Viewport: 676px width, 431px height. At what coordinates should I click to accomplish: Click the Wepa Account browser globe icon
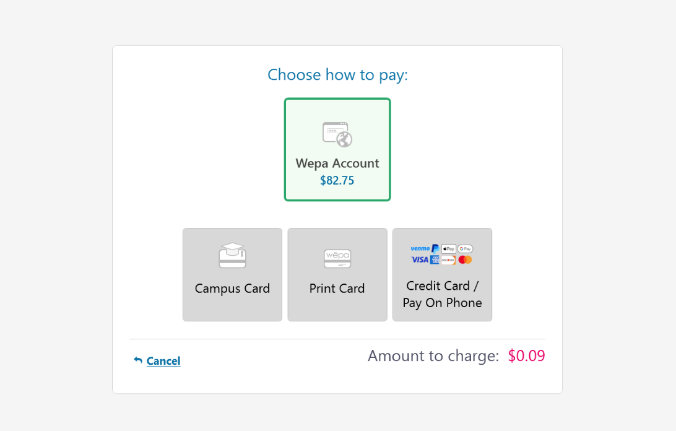pos(337,134)
